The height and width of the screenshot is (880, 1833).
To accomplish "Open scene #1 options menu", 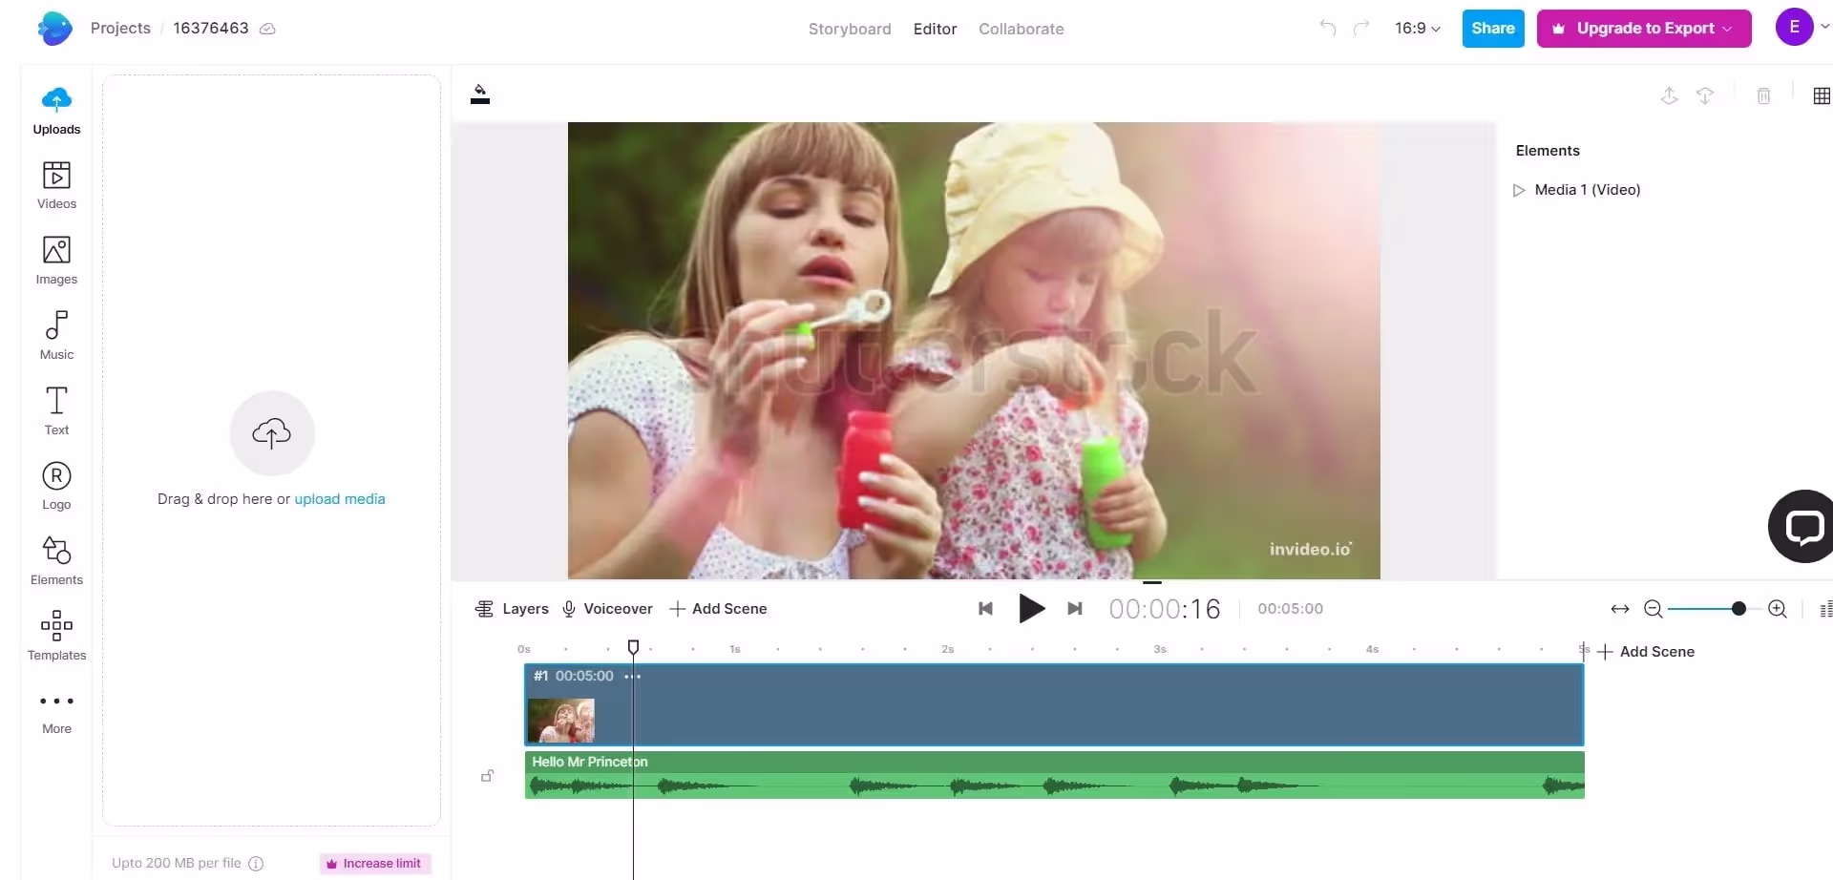I will tap(633, 676).
